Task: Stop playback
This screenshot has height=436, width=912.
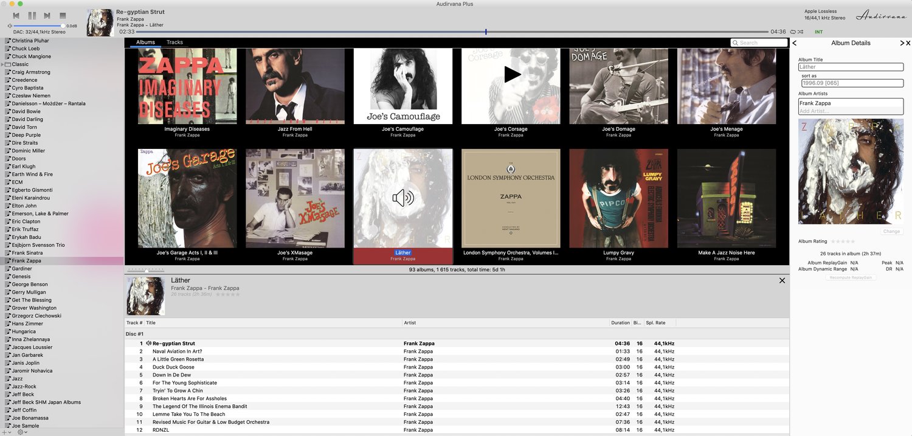Action: 63,15
